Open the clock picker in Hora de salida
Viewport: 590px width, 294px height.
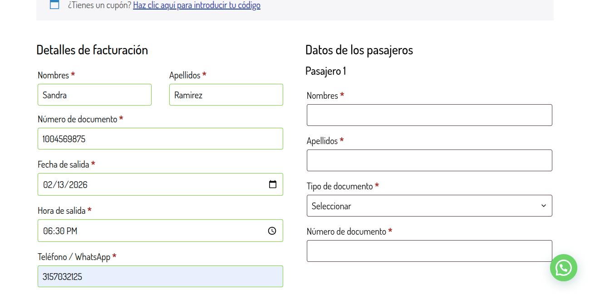click(272, 231)
